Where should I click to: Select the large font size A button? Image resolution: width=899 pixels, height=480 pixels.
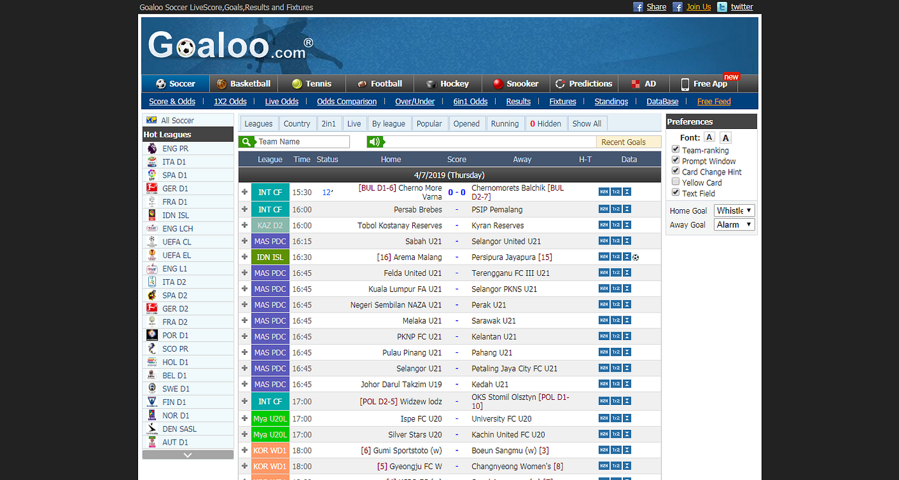pyautogui.click(x=725, y=137)
